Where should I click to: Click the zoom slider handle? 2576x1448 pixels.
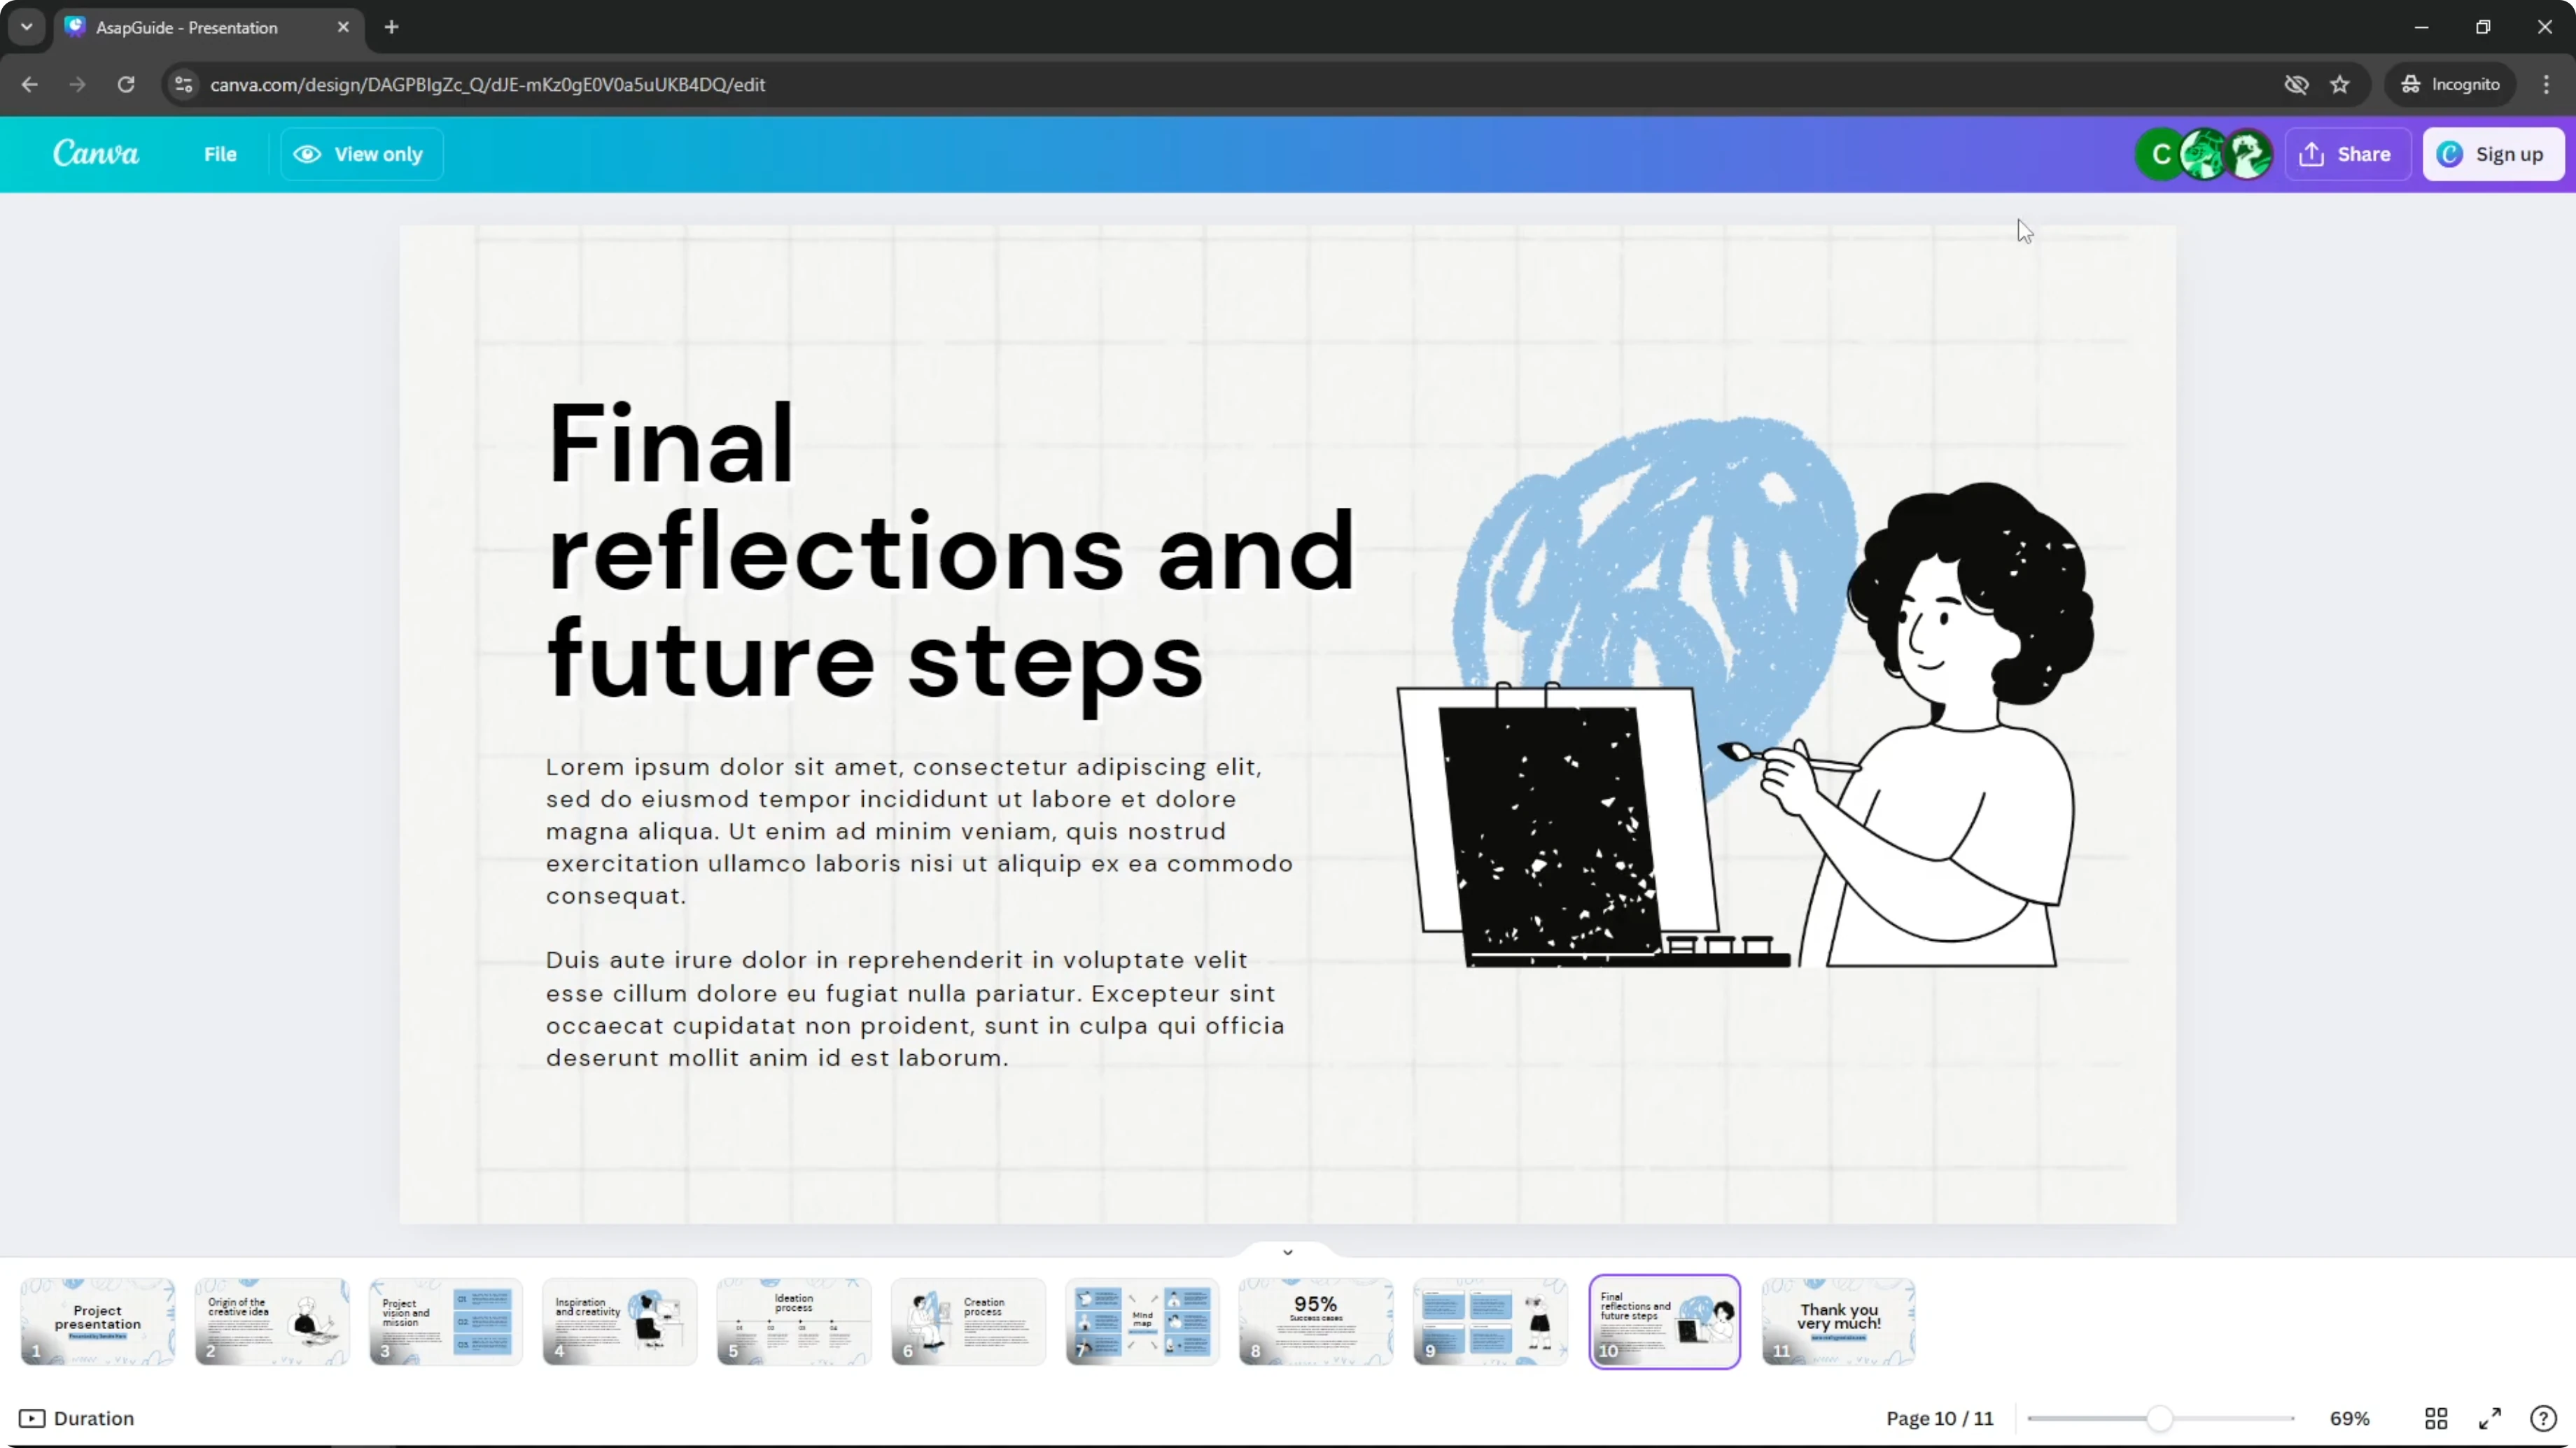pos(2159,1418)
